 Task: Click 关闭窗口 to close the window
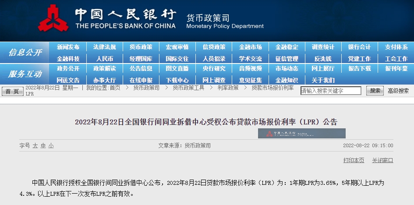[382, 160]
